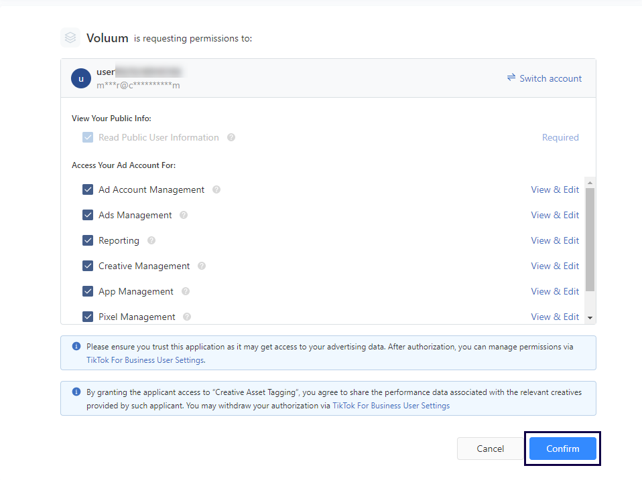Open TikTok For Business User Settings link in first notice
642x480 pixels.
145,360
